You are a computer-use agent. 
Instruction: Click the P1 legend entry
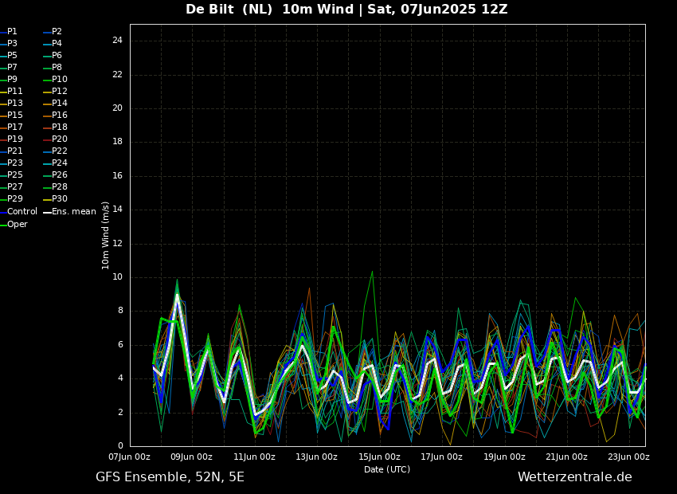point(12,32)
